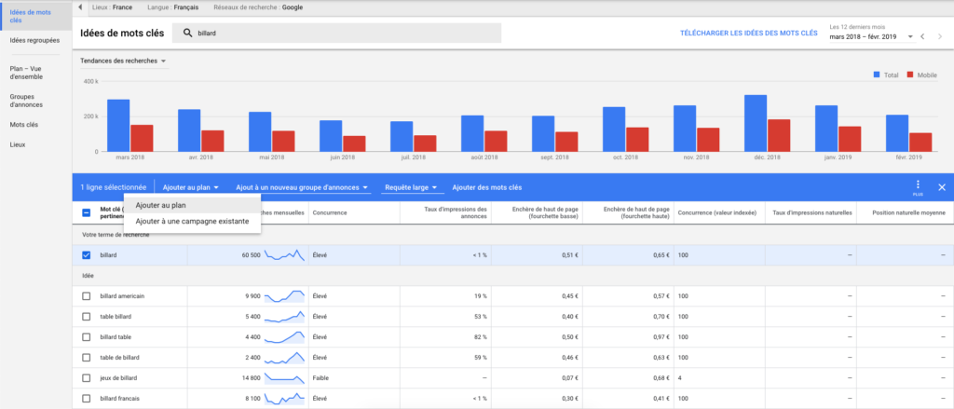
Task: Click the search magnifier icon
Action: pyautogui.click(x=187, y=34)
